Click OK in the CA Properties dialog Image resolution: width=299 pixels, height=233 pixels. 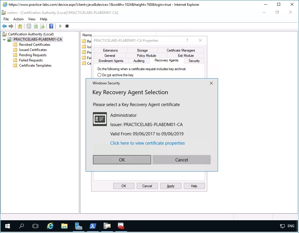click(x=124, y=186)
